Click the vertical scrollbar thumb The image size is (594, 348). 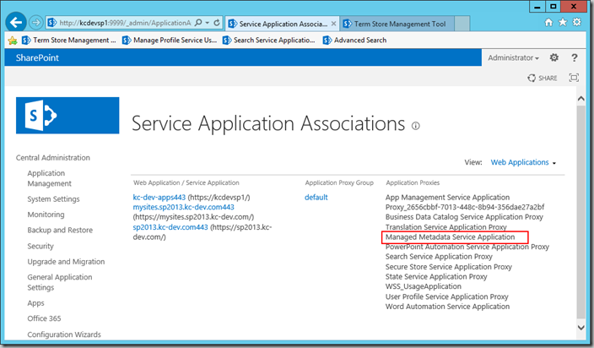(x=580, y=212)
